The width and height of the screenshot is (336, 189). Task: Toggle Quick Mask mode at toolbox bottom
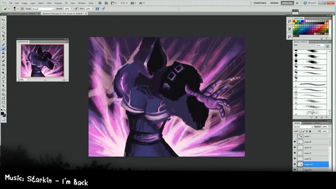[3, 120]
